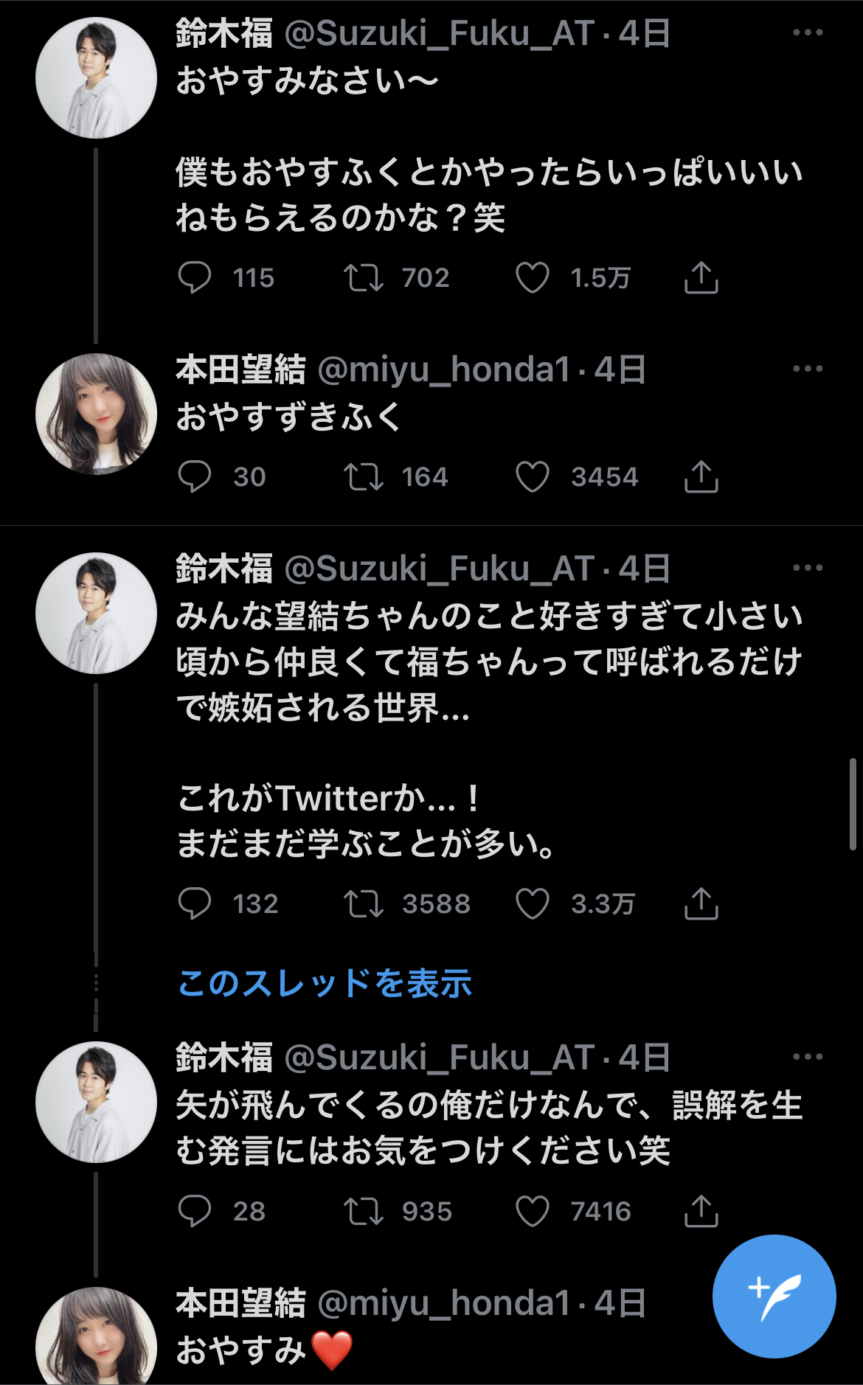Image resolution: width=863 pixels, height=1385 pixels.
Task: Like the tweet with 7416 likes
Action: pos(532,1211)
